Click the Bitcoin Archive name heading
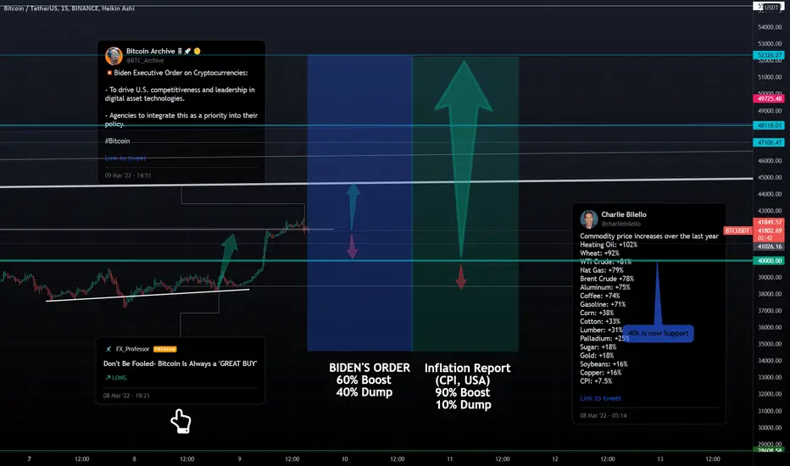790x466 pixels. 151,51
